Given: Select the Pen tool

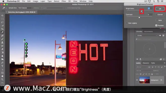Looking at the screenshot, I should [x=2, y=63].
